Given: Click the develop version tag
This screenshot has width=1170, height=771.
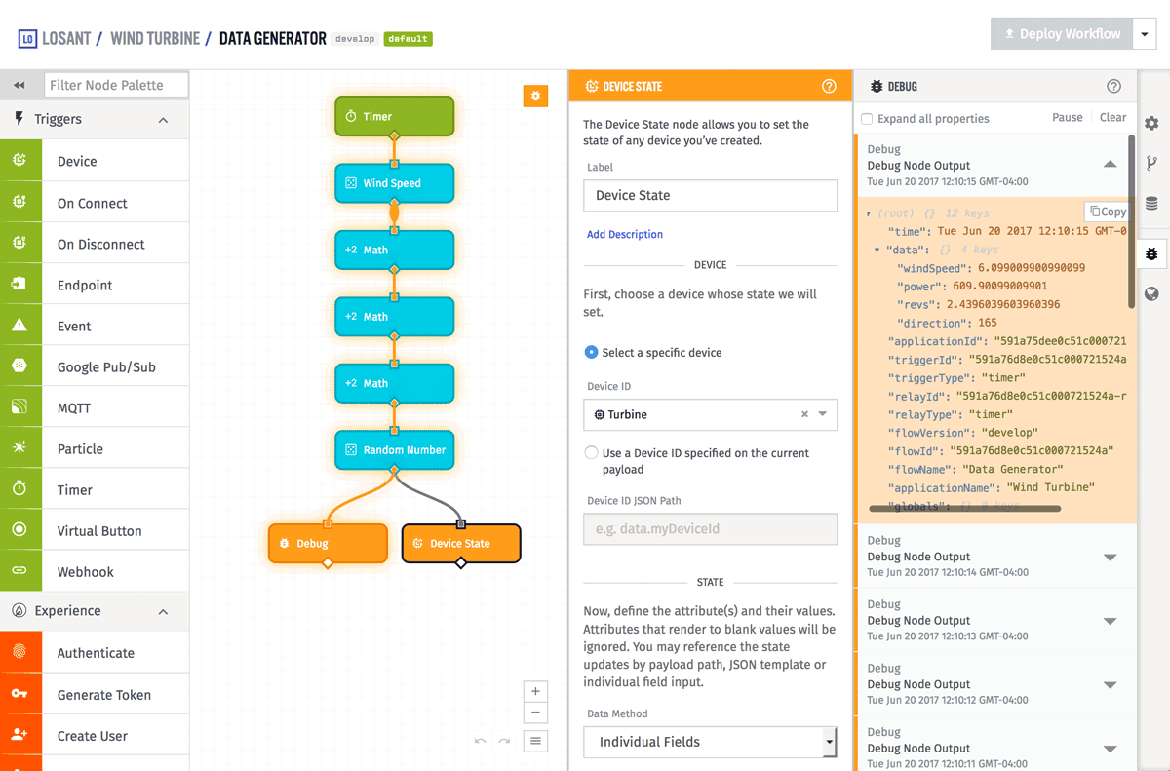Looking at the screenshot, I should coord(354,39).
